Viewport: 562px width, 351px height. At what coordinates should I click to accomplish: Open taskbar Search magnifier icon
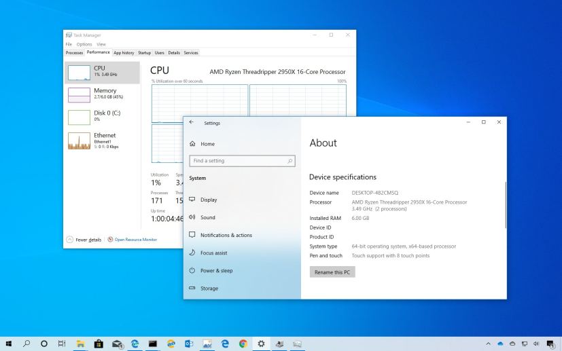(27, 344)
